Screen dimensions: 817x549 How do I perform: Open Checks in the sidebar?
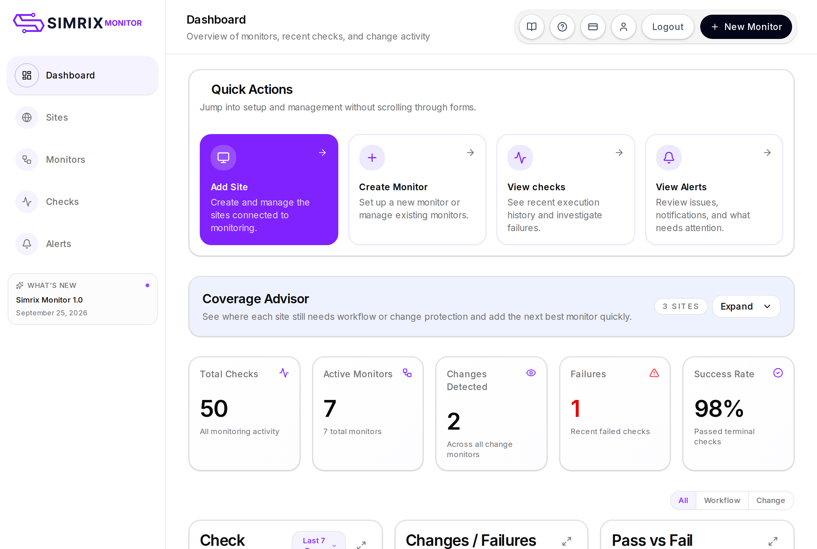tap(83, 202)
